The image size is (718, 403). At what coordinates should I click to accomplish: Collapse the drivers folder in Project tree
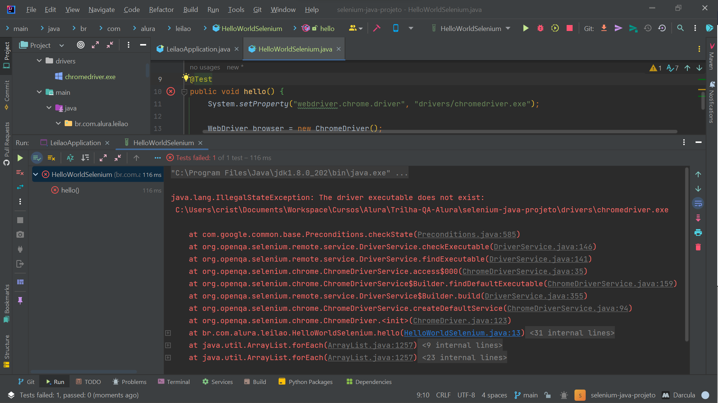[39, 60]
